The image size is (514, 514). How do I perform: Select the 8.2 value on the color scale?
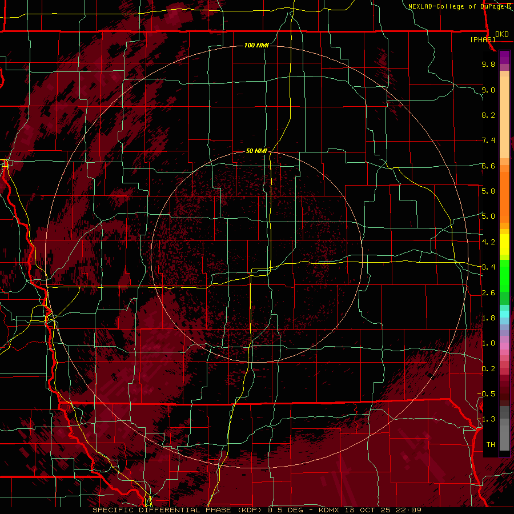[x=488, y=115]
